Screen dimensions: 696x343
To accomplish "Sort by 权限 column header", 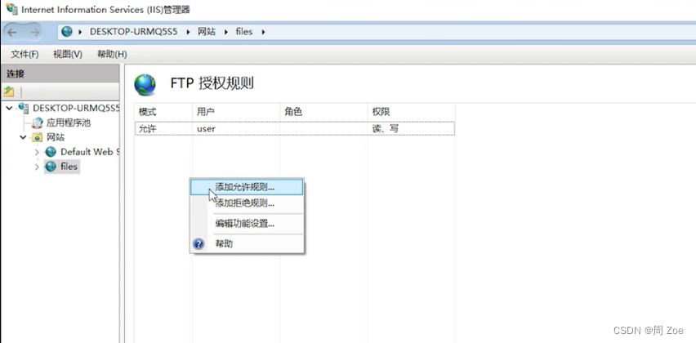I will click(x=411, y=112).
